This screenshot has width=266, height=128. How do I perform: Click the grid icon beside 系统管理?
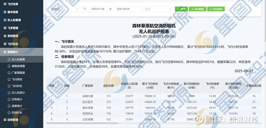pyautogui.click(x=5, y=36)
